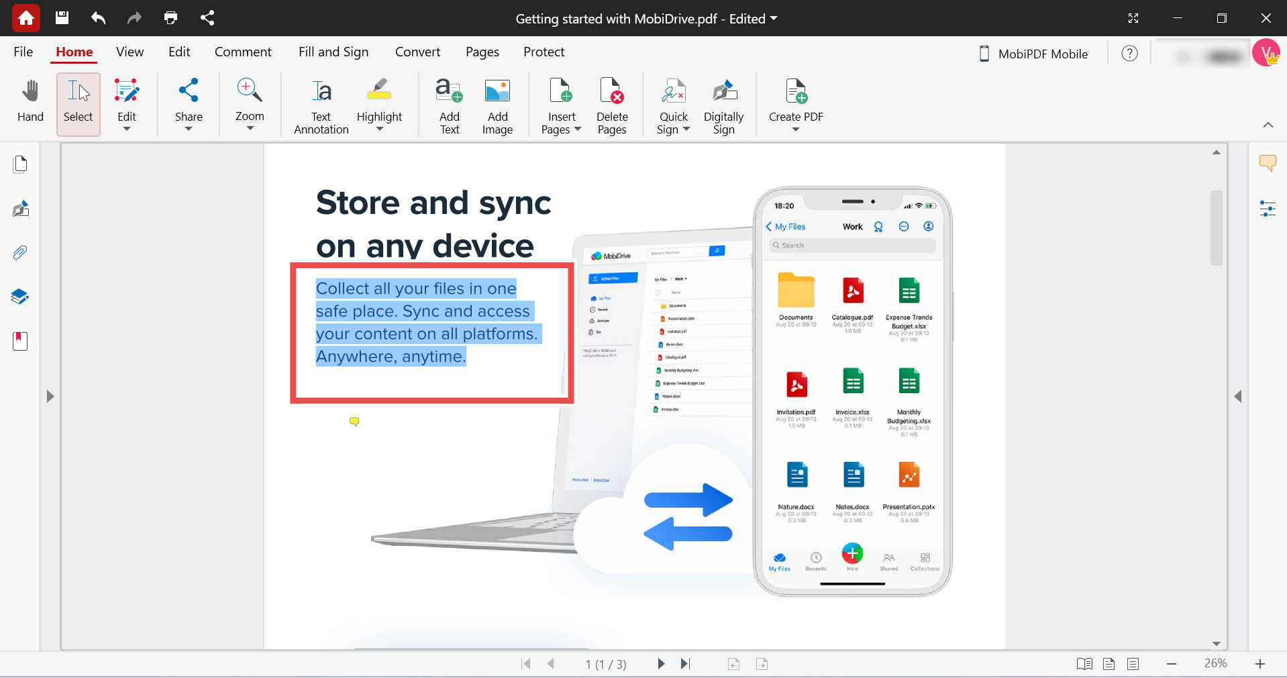Click zoom in plus control
The image size is (1287, 678).
(x=1259, y=664)
